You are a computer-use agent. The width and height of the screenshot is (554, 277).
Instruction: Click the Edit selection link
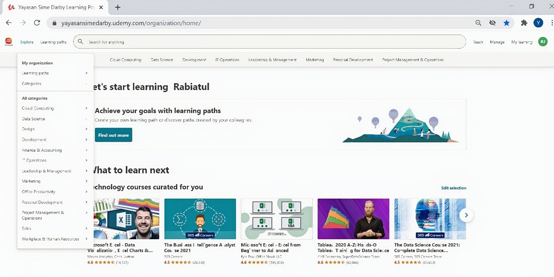tap(454, 188)
